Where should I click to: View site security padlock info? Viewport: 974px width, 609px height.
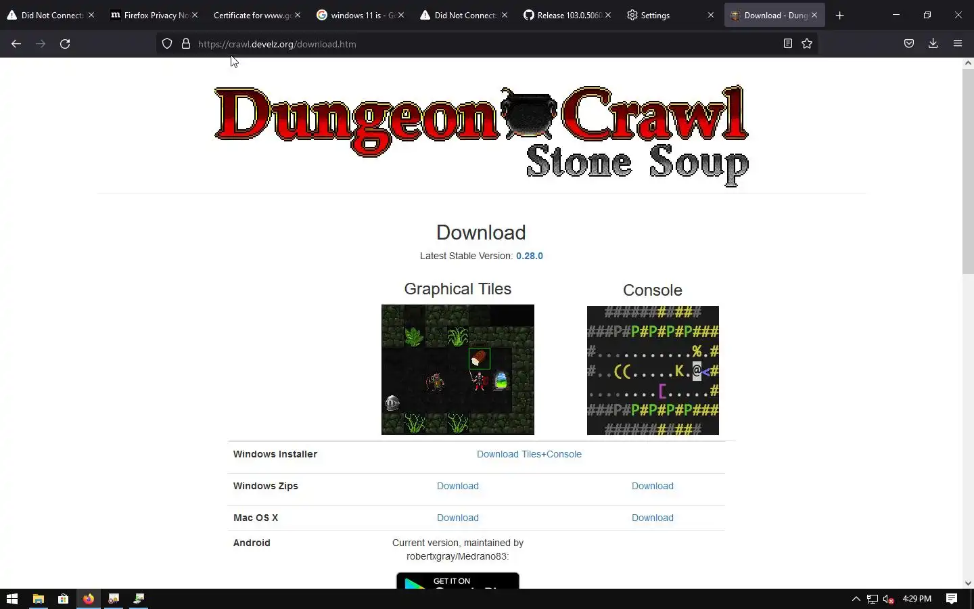(x=186, y=44)
